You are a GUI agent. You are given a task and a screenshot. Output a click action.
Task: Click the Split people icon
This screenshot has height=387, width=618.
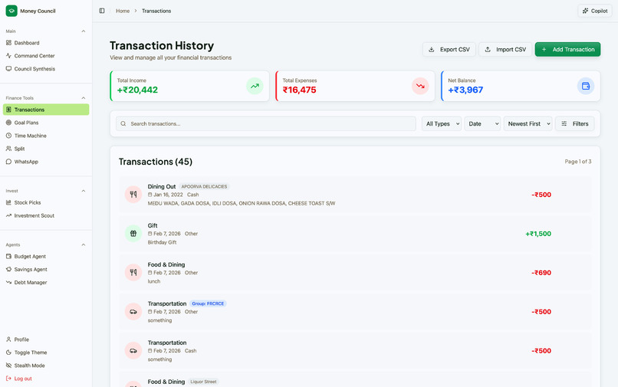point(8,149)
